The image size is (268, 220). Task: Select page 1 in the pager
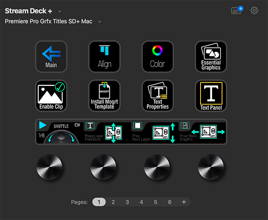tap(99, 202)
